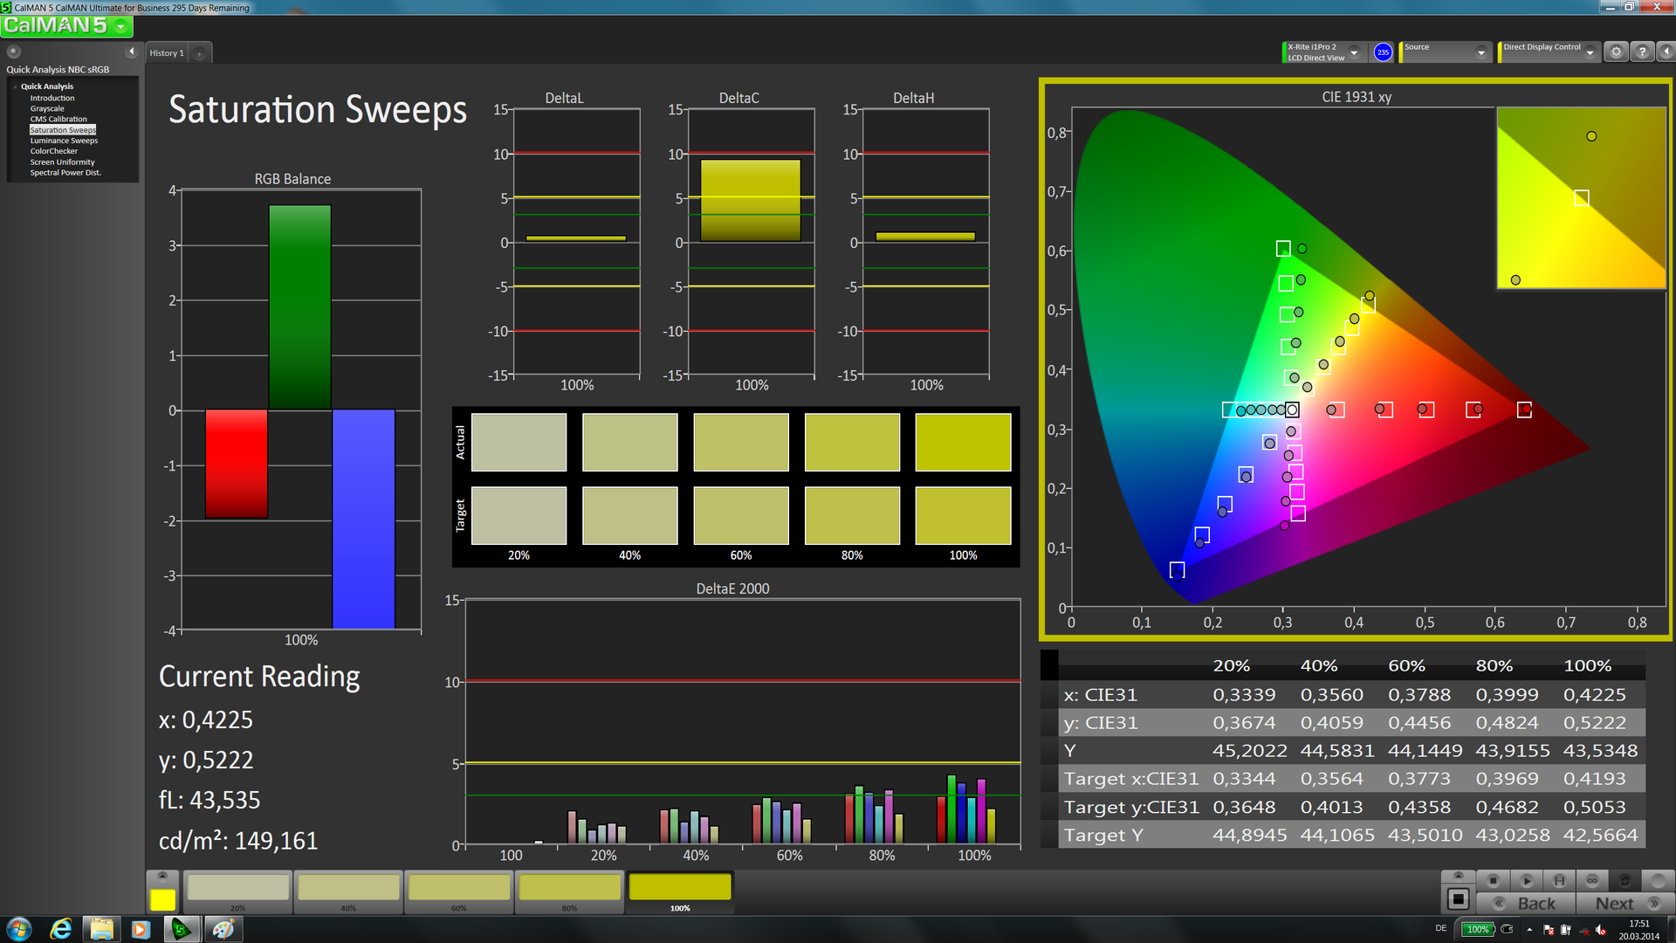1676x943 pixels.
Task: Click the Next button
Action: [1624, 904]
